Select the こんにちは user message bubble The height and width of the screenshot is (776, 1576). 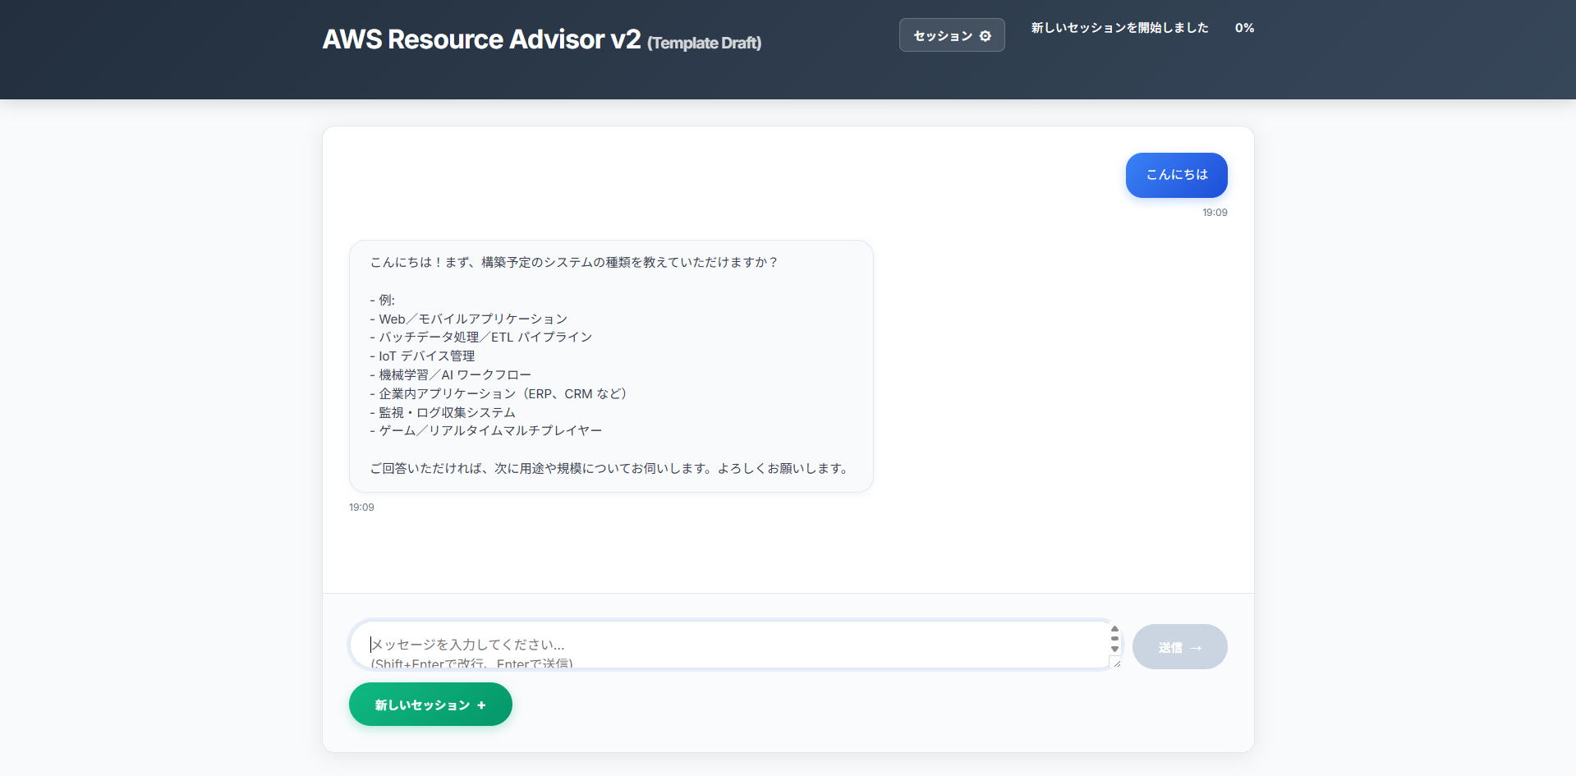coord(1176,175)
